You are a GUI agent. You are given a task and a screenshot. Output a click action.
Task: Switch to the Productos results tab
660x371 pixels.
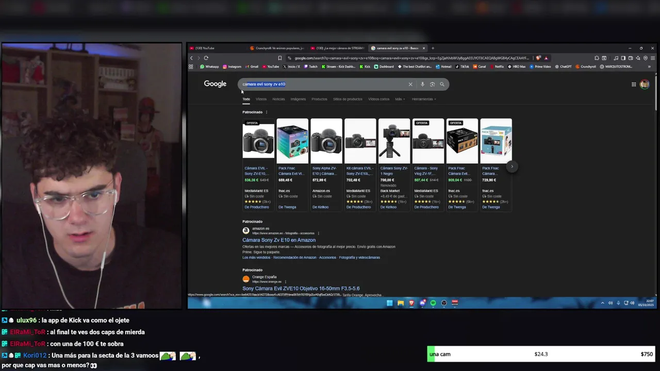point(319,99)
